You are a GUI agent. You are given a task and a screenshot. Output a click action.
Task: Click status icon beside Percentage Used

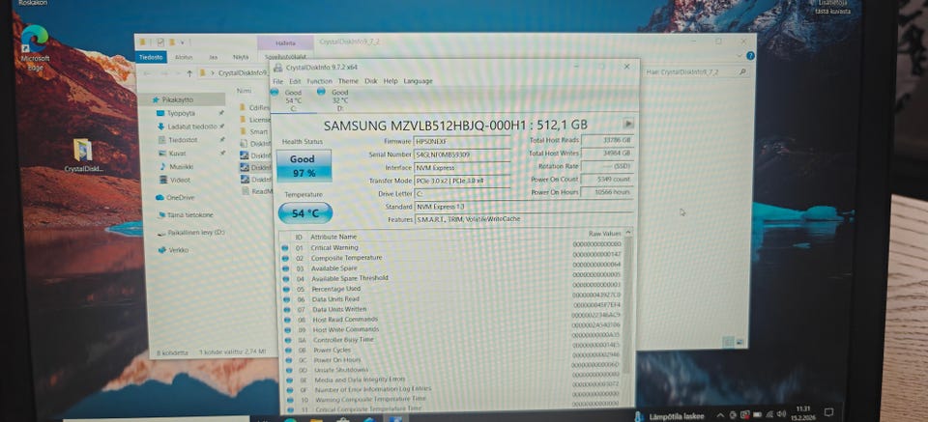click(285, 289)
